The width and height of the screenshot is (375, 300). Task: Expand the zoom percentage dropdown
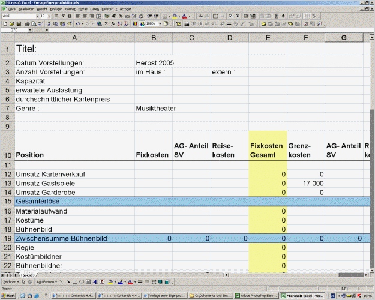tap(159, 23)
